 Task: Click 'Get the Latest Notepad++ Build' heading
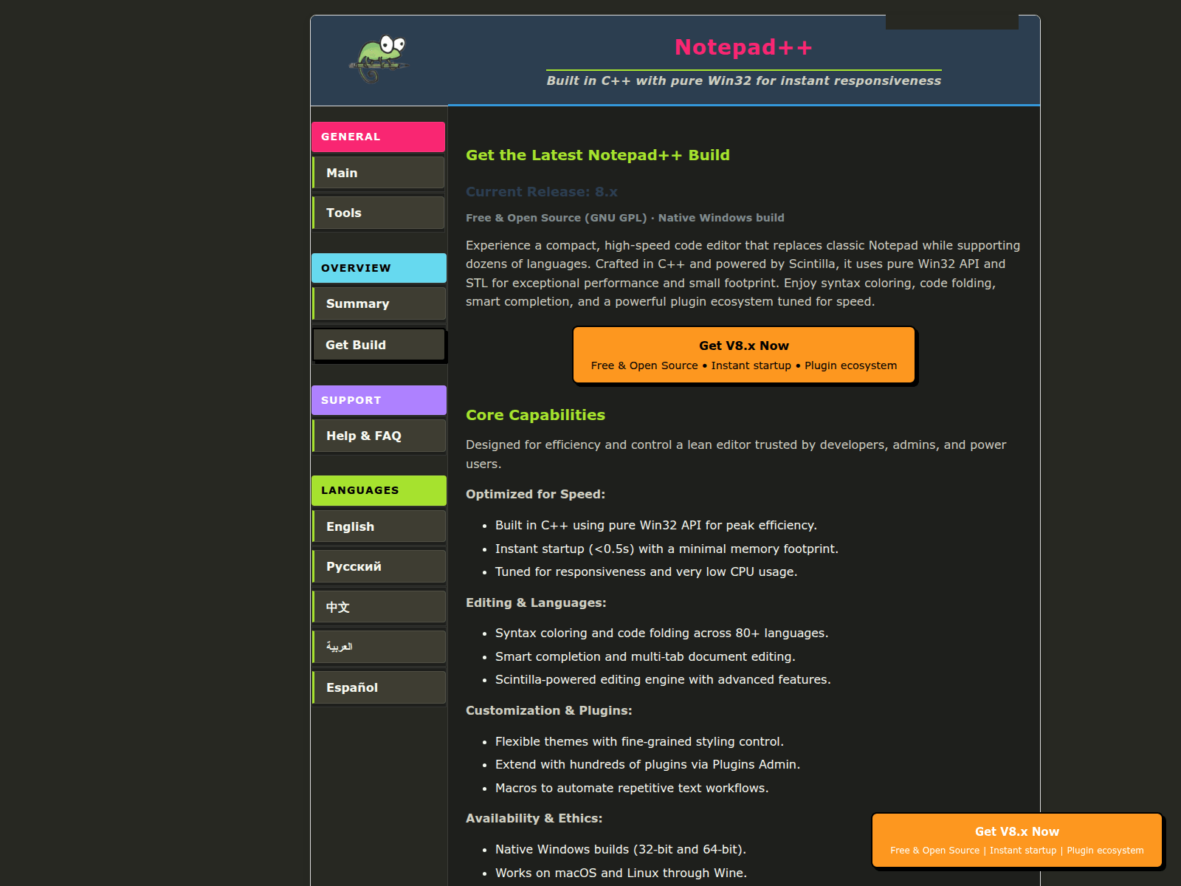(598, 155)
